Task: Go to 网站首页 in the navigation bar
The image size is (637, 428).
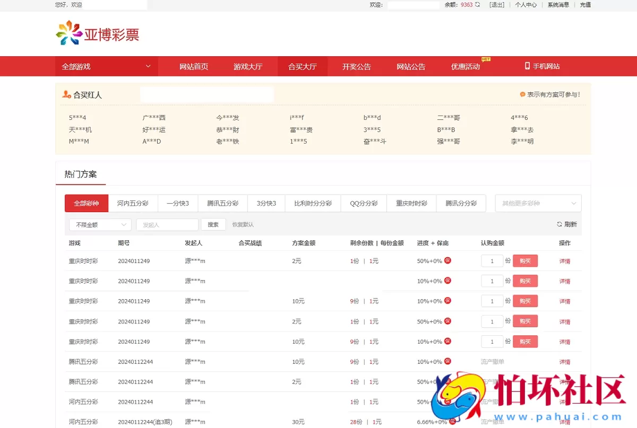Action: (193, 66)
